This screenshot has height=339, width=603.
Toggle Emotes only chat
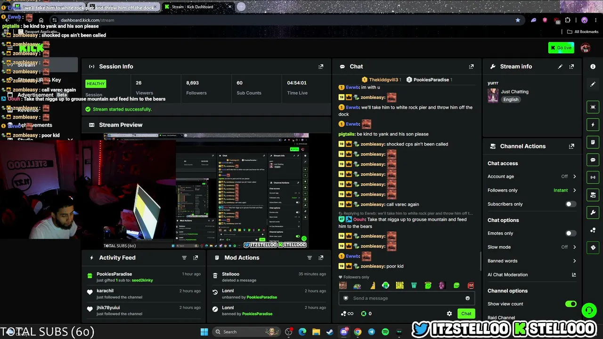(x=570, y=233)
